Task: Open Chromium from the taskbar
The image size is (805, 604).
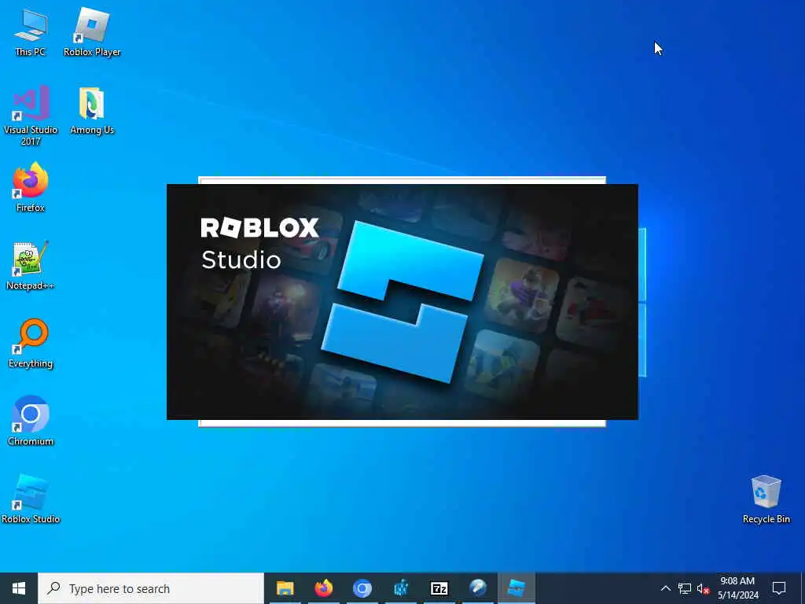Action: click(362, 588)
